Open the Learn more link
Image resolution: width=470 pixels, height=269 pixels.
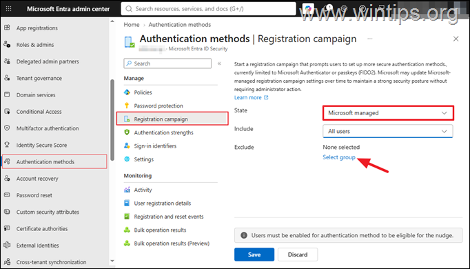tap(251, 97)
